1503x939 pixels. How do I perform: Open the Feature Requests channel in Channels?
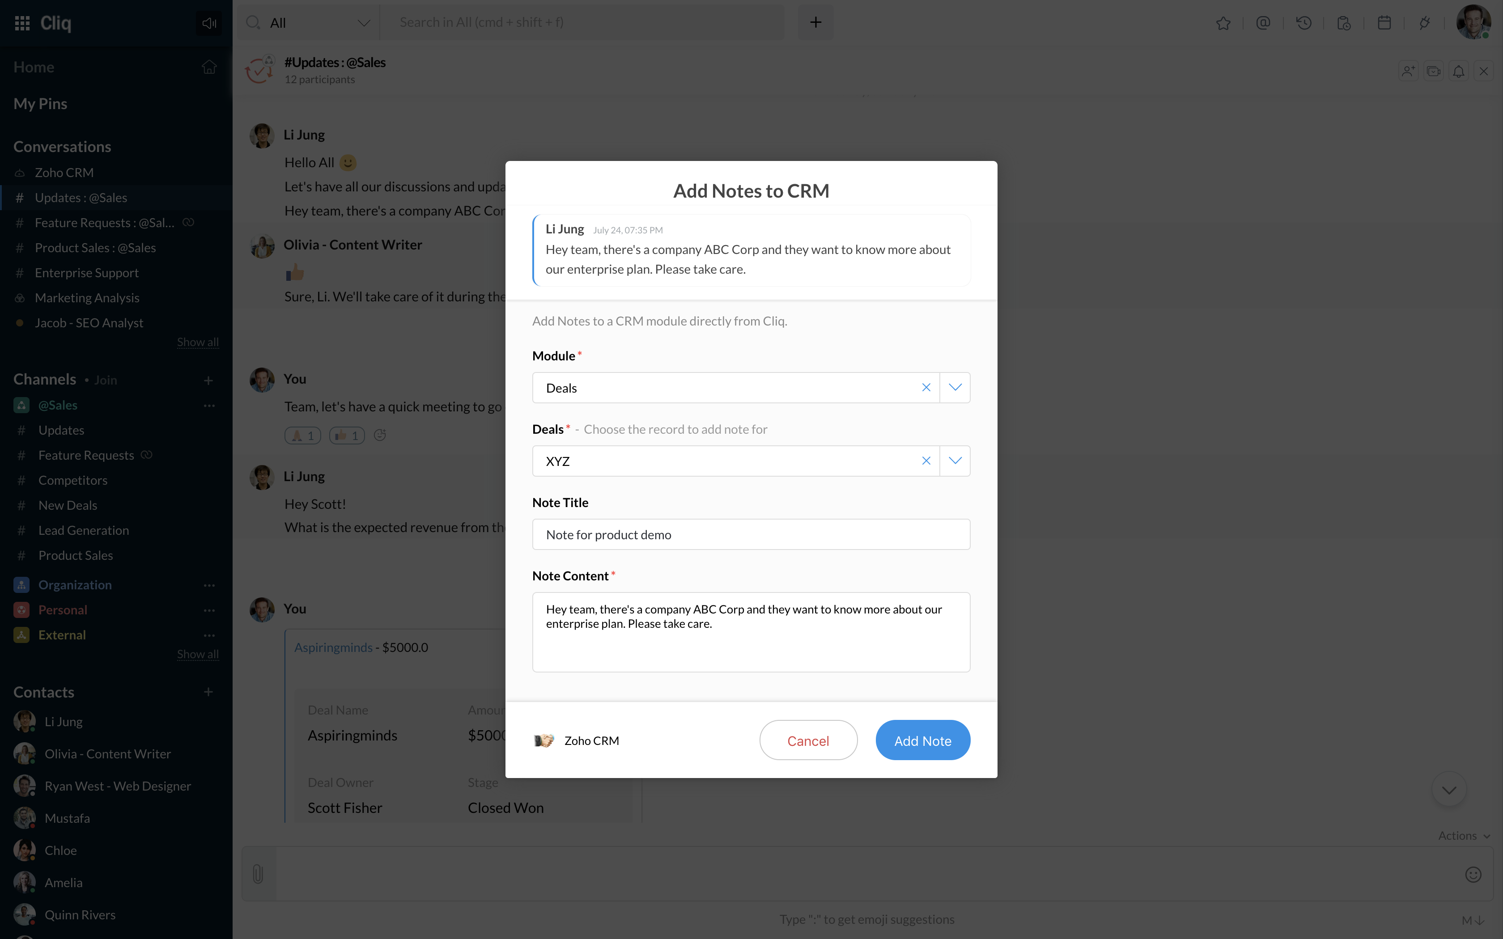coord(86,455)
